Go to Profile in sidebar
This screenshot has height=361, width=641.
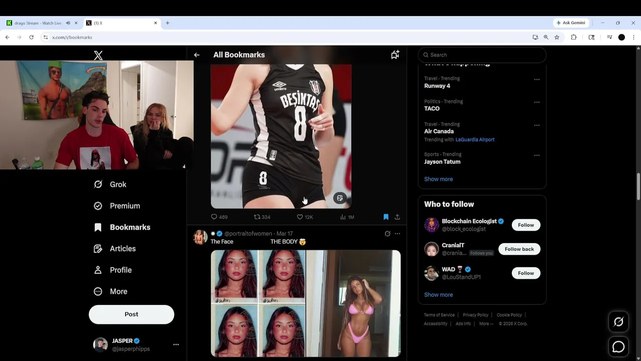click(113, 270)
